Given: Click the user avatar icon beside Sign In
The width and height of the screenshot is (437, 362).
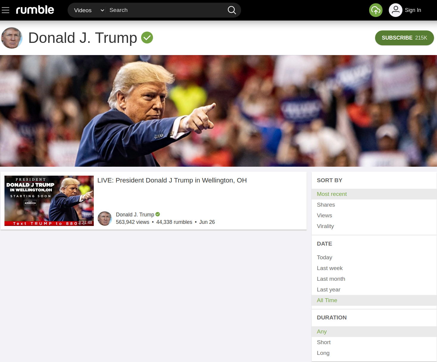Looking at the screenshot, I should pos(395,10).
